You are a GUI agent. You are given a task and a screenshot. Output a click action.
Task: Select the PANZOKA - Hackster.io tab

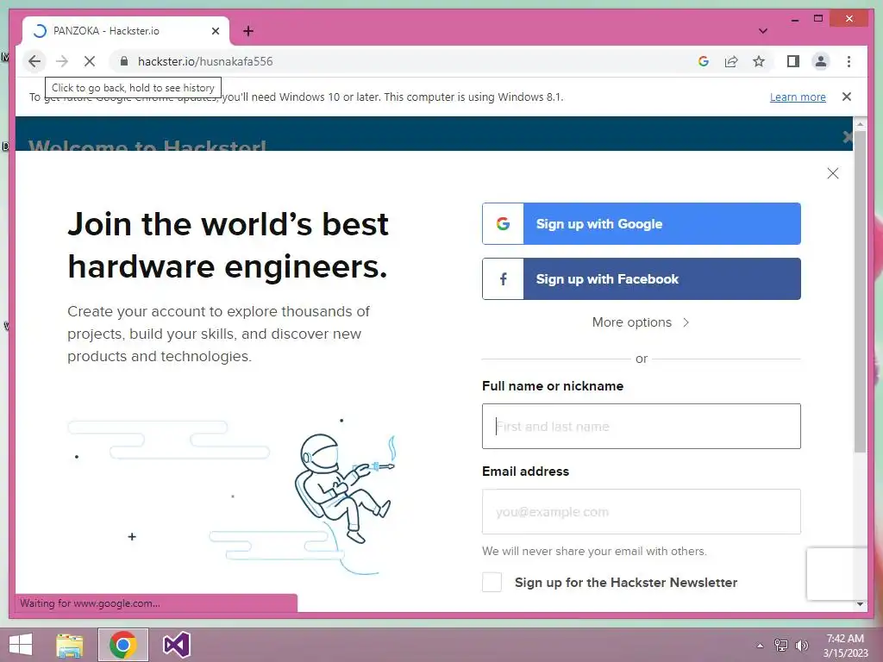coord(126,31)
